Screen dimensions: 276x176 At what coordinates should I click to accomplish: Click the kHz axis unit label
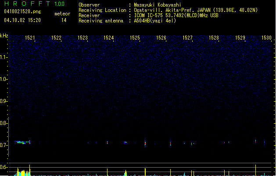tap(4, 36)
